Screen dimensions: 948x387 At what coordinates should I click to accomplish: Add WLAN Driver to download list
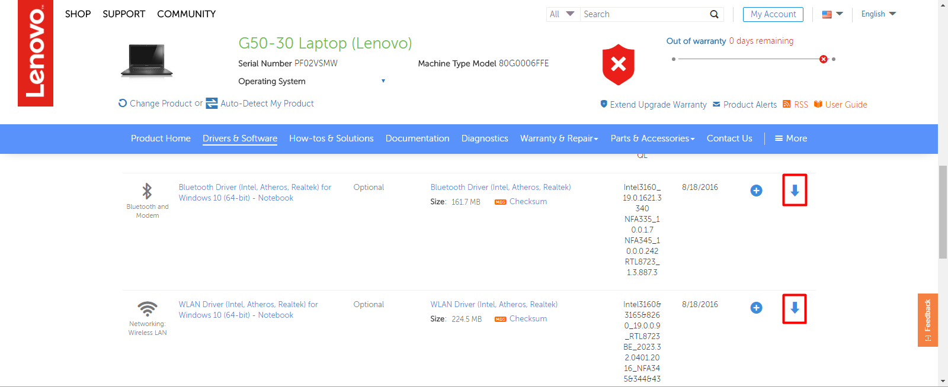pos(756,308)
